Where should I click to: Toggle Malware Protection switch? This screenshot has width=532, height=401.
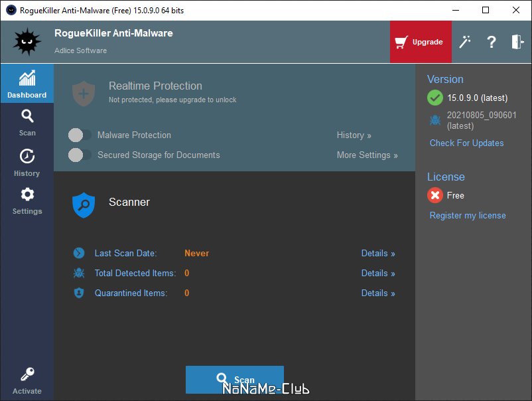[80, 135]
